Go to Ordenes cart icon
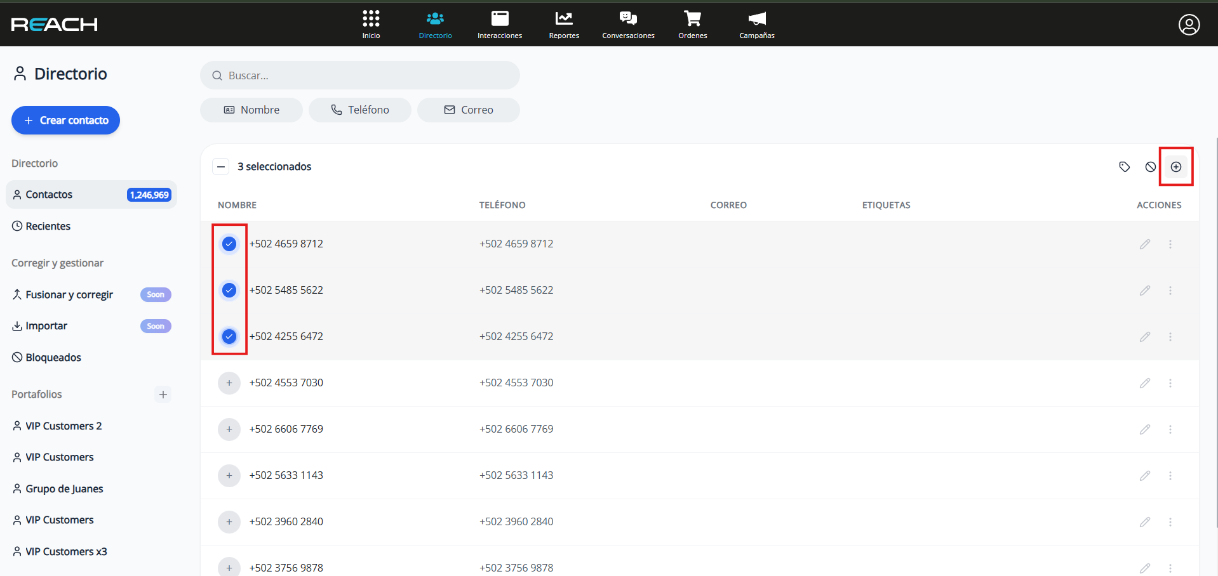1218x576 pixels. point(692,25)
